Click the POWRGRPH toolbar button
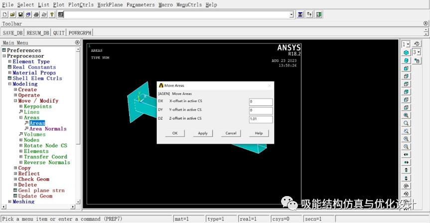This screenshot has height=223, width=430. [80, 33]
